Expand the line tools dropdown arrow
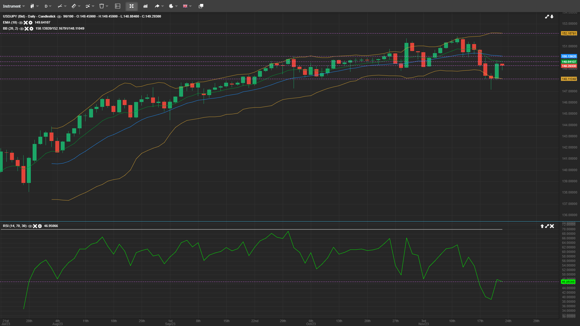 click(x=65, y=6)
